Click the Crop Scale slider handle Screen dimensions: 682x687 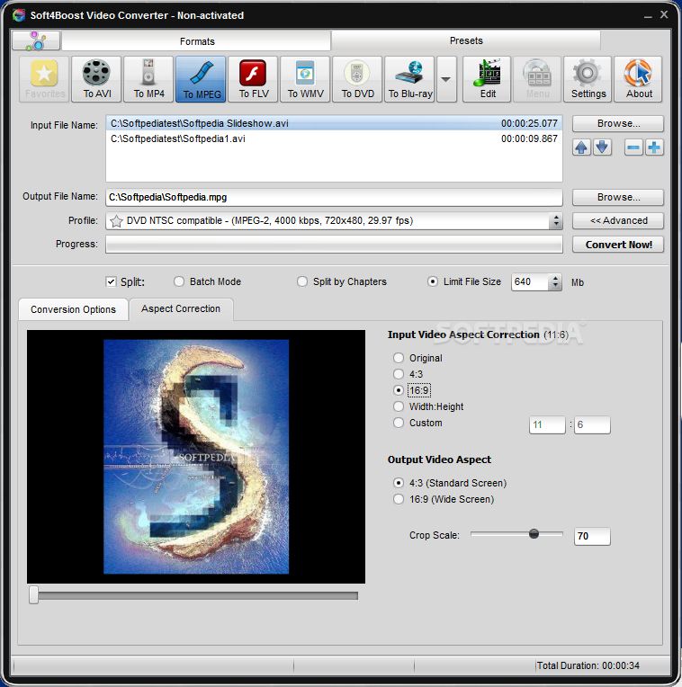pos(534,533)
